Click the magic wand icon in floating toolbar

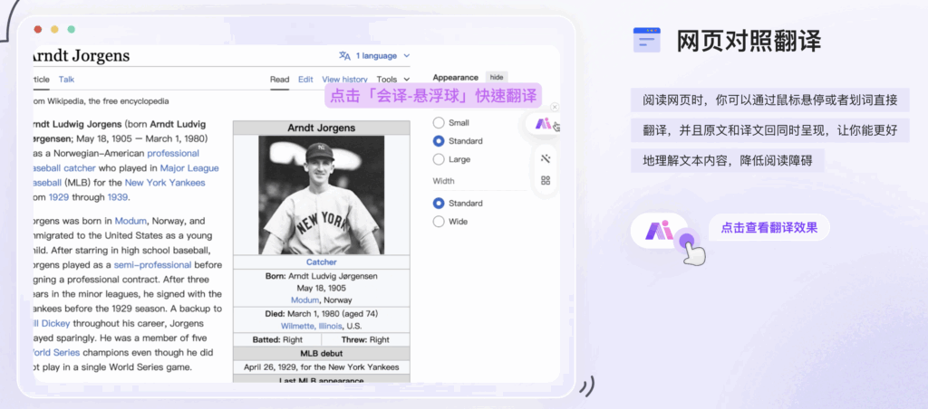pos(546,158)
